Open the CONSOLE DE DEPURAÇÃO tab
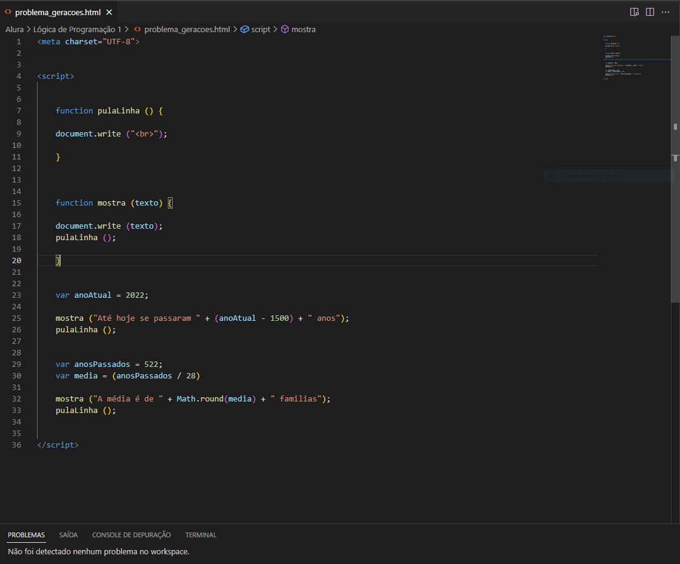 coord(132,535)
